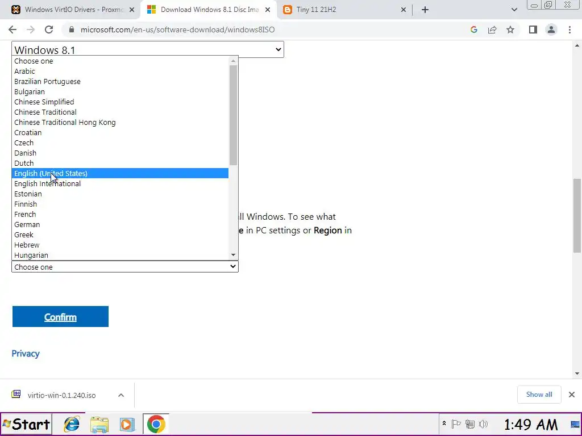Open the Privacy link
The image size is (582, 436).
pos(26,353)
